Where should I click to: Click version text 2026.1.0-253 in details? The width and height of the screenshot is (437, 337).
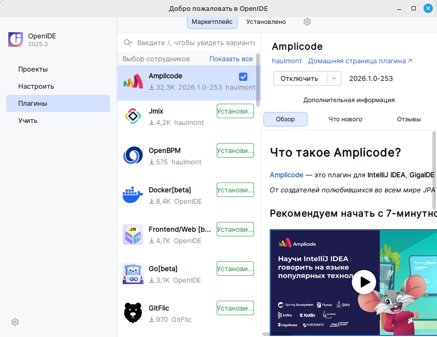pyautogui.click(x=371, y=78)
